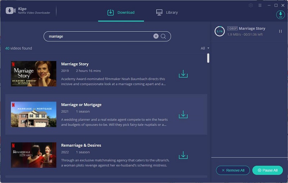Image resolution: width=288 pixels, height=183 pixels.
Task: Download Remarriage & Desires via its icon
Action: tap(183, 155)
